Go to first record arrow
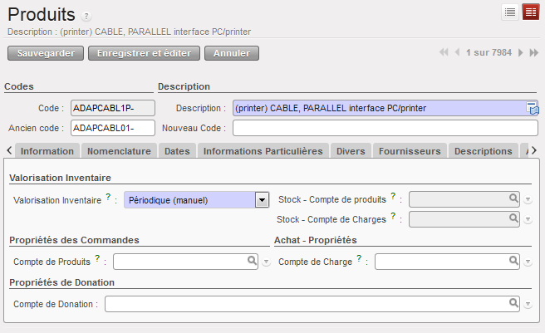Viewport: 545px width, 333px height. tap(444, 52)
